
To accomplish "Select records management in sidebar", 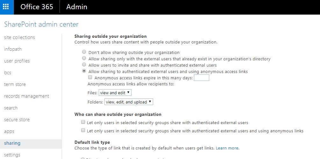I will coord(26,96).
